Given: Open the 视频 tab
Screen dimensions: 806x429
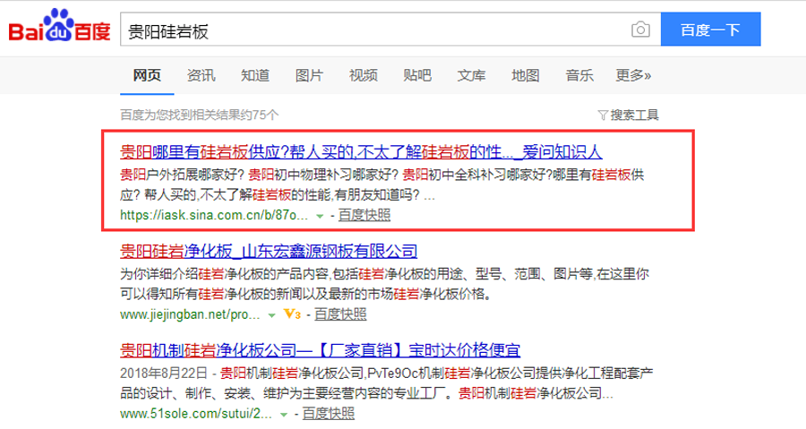Looking at the screenshot, I should 364,75.
